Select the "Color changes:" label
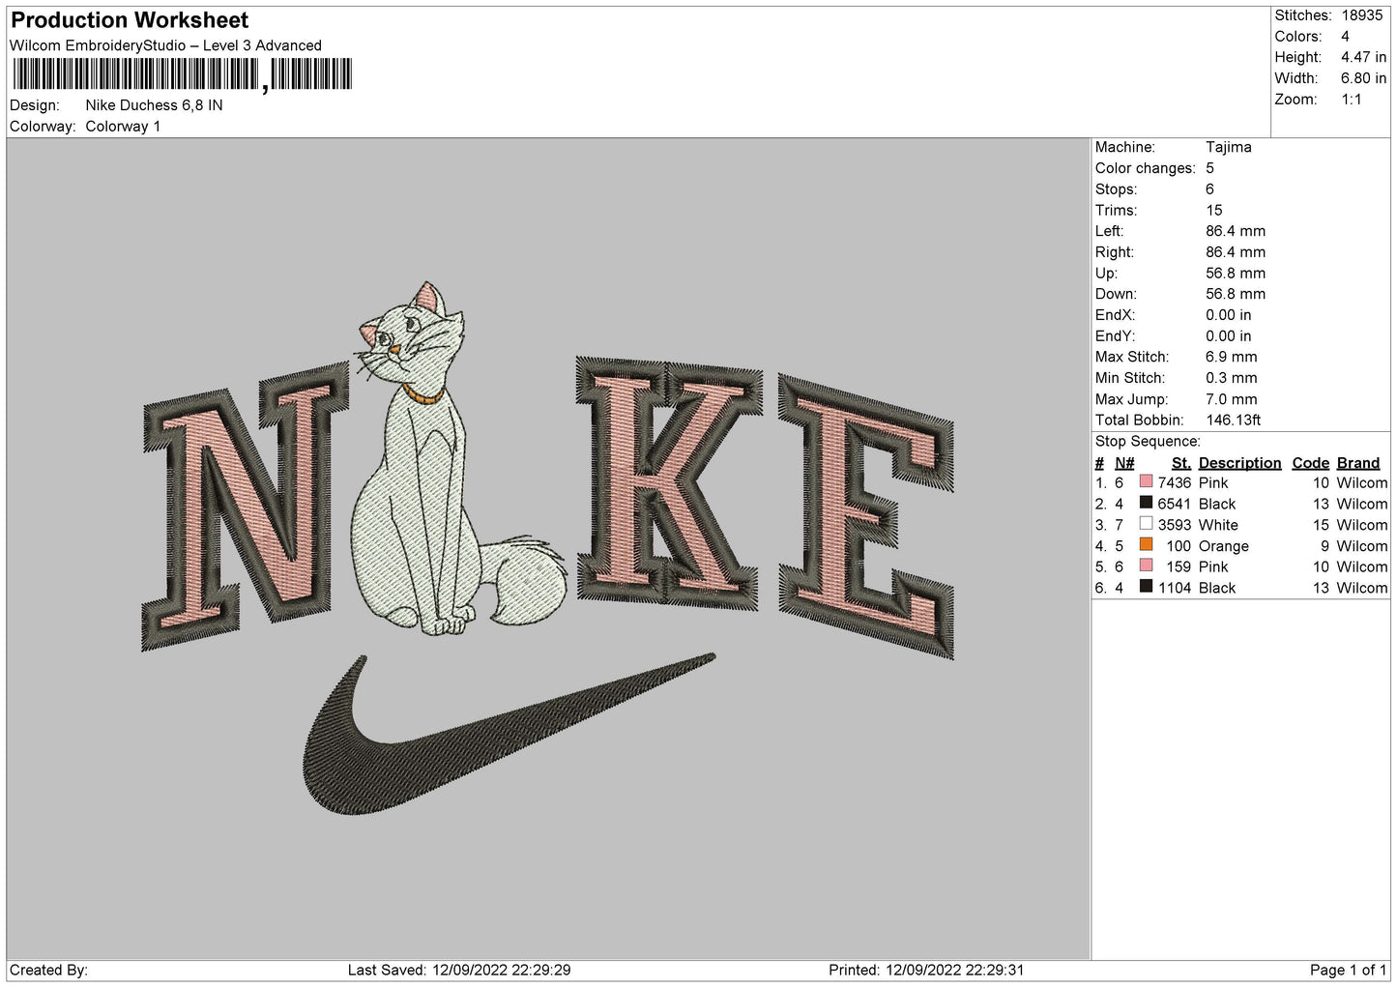 click(x=1145, y=168)
